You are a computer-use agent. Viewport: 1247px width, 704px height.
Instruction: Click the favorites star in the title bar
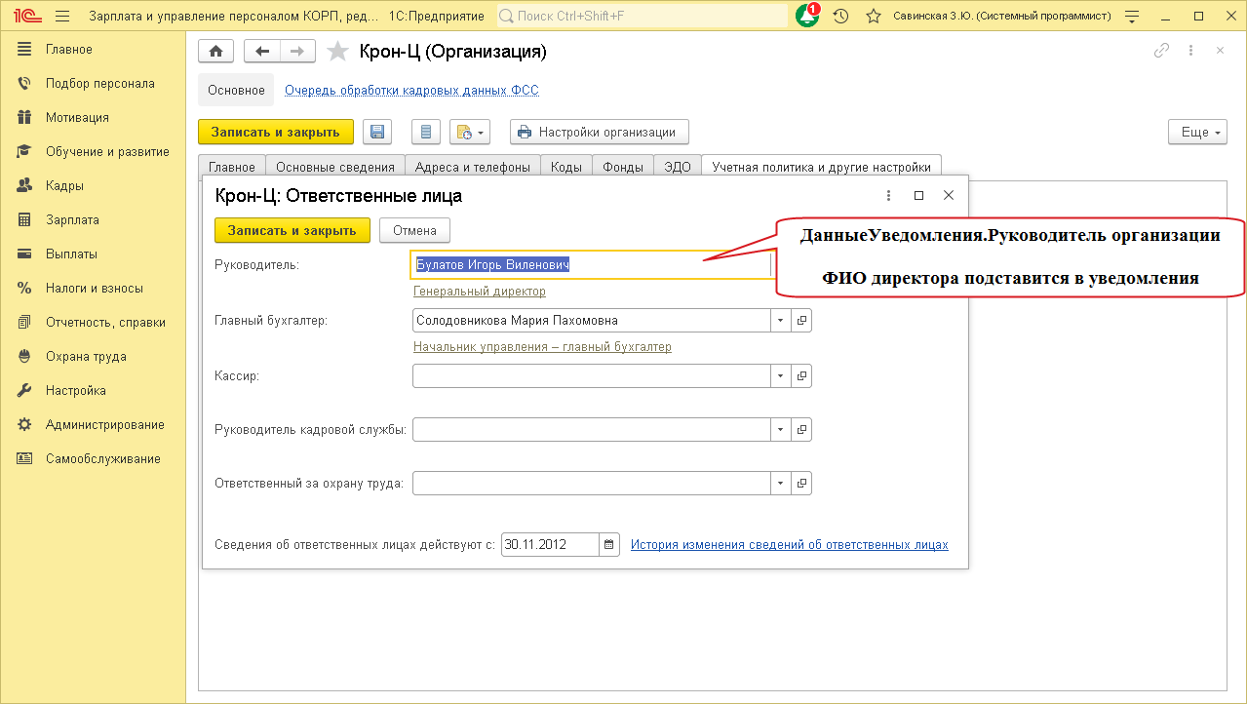click(x=873, y=17)
